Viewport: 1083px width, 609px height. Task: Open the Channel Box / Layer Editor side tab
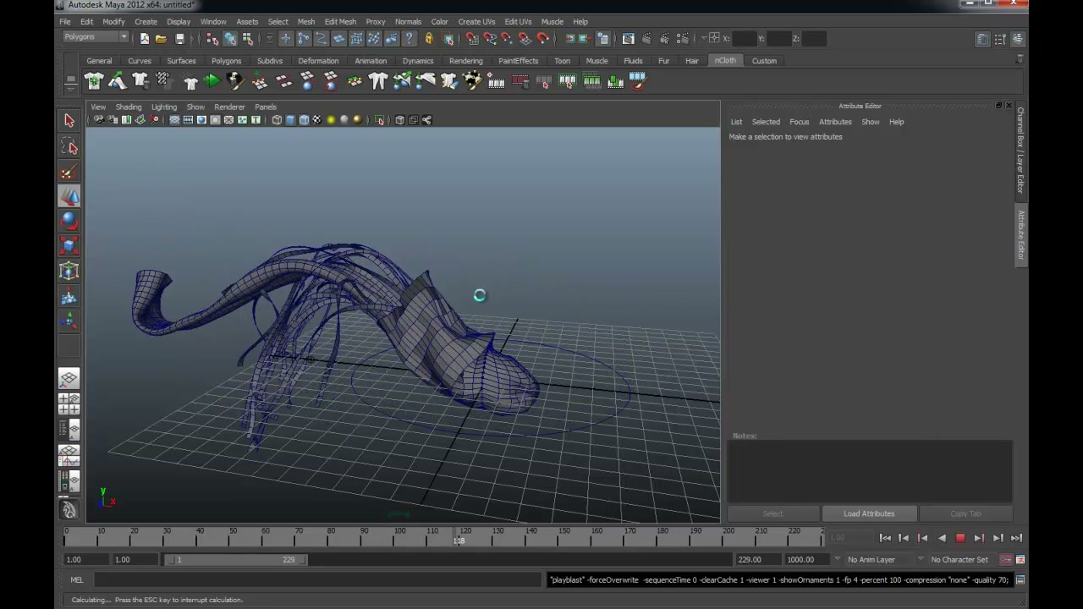click(1021, 151)
